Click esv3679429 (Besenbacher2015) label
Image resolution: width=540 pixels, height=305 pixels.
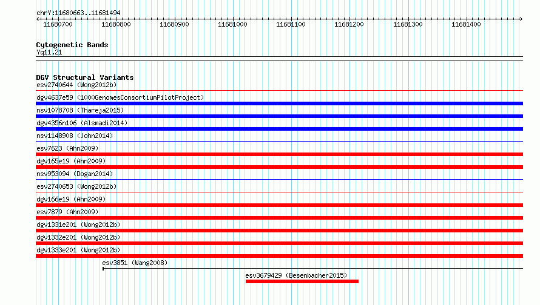[296, 275]
